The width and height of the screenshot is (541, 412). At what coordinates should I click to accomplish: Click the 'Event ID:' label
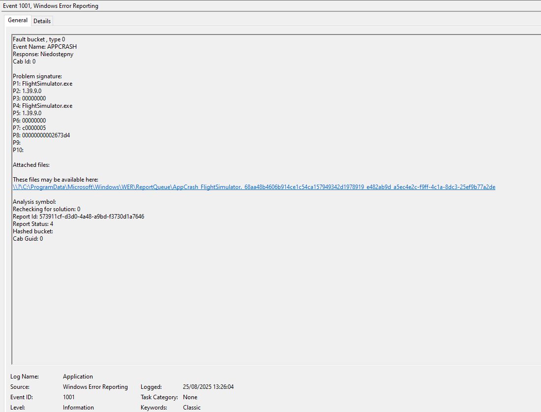pos(21,397)
